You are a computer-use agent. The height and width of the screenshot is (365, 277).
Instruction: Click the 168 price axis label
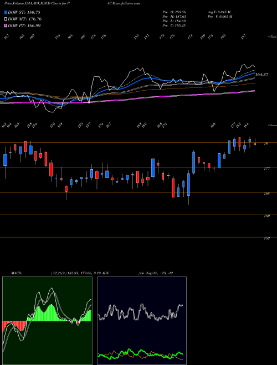point(266,194)
